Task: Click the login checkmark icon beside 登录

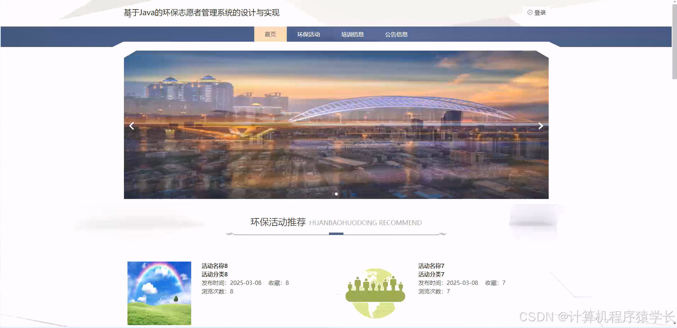Action: click(530, 12)
